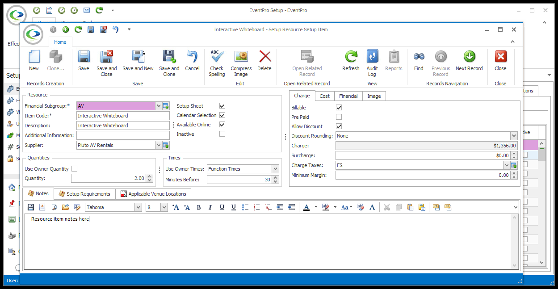The height and width of the screenshot is (289, 558).
Task: Check the Pre Paid checkbox
Action: tap(339, 117)
